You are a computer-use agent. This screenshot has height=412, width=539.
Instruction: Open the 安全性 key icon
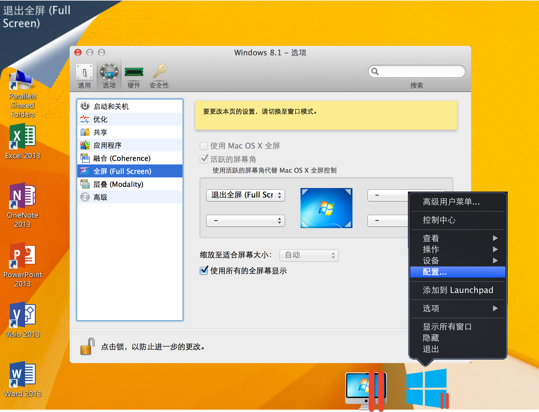(159, 76)
